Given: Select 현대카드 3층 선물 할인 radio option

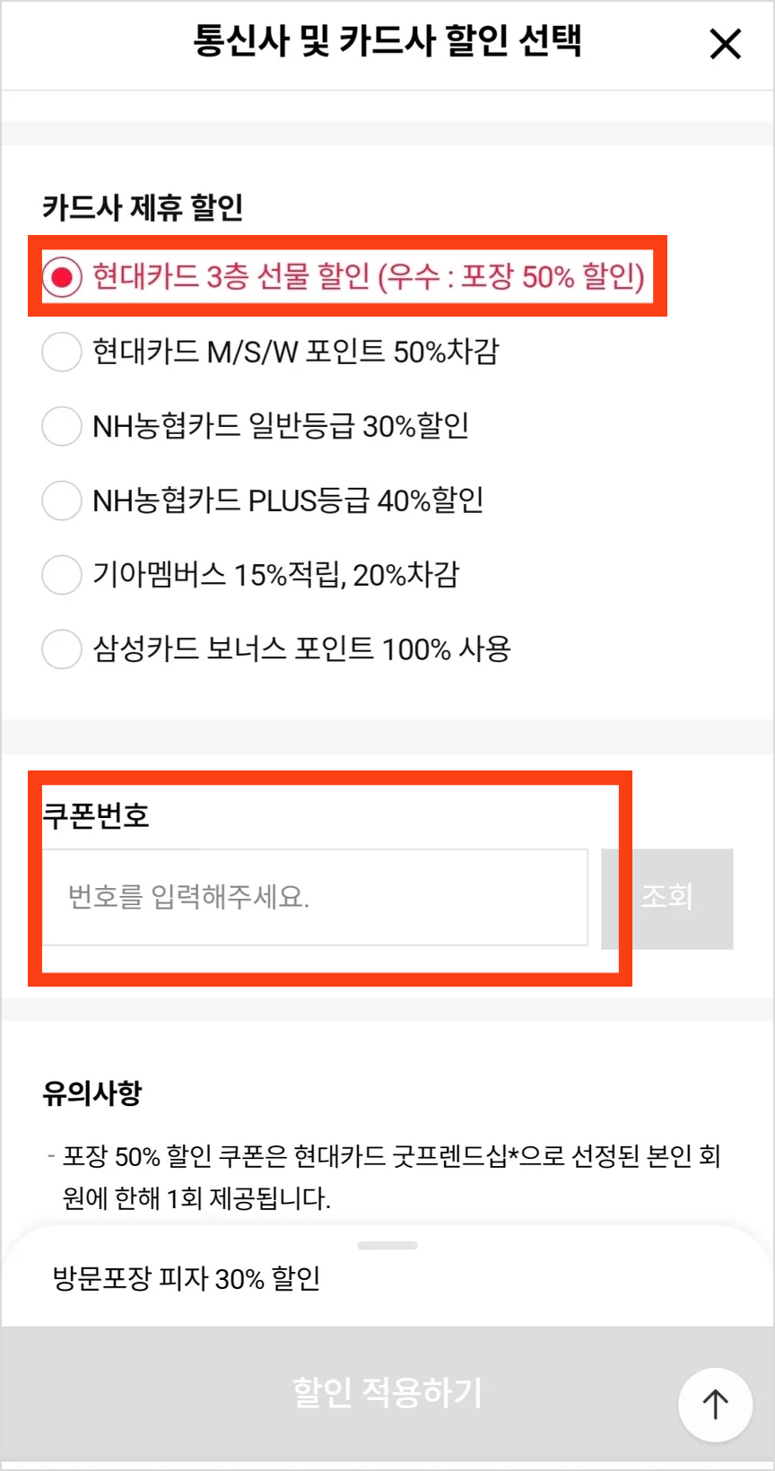Looking at the screenshot, I should click(x=61, y=277).
